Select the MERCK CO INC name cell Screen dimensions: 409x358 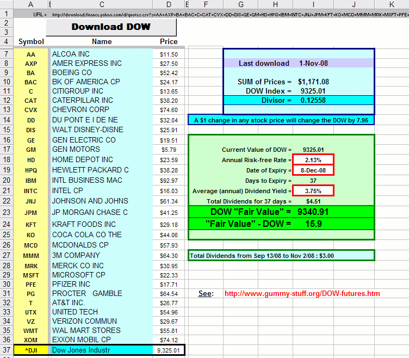(102, 266)
